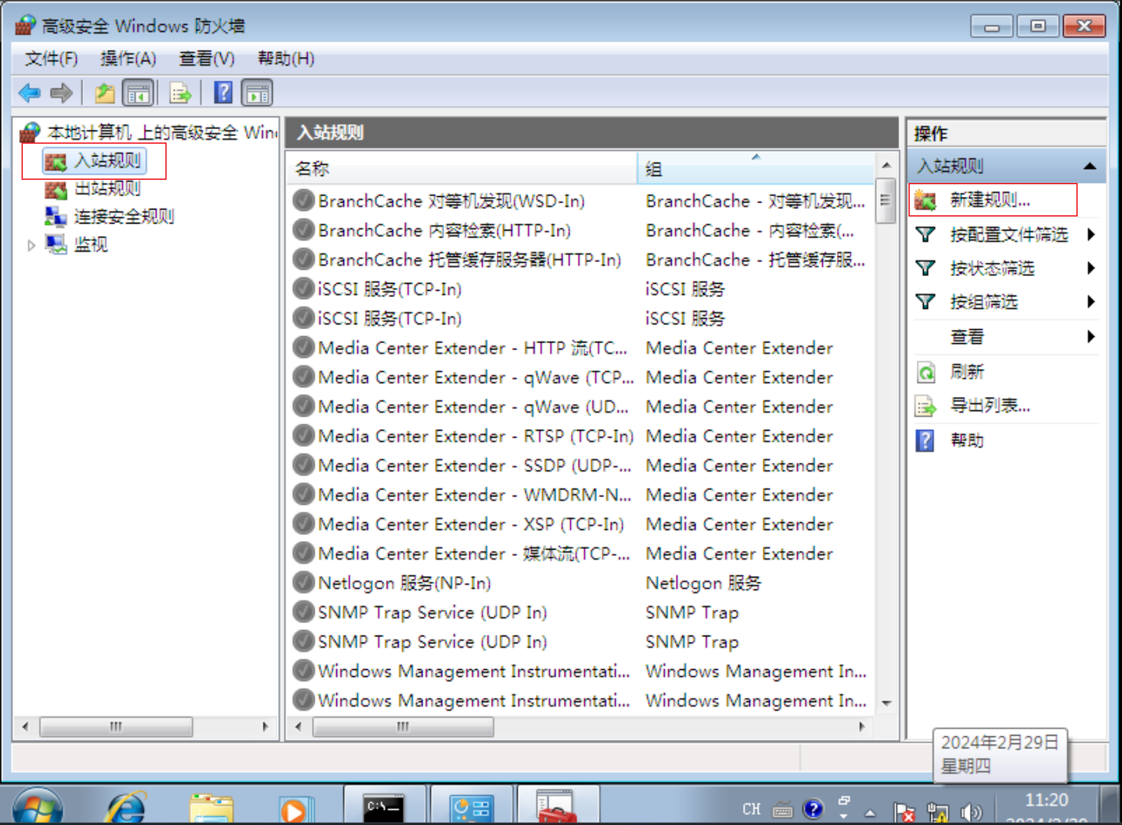Click the Forward arrow toolbar icon

[61, 93]
